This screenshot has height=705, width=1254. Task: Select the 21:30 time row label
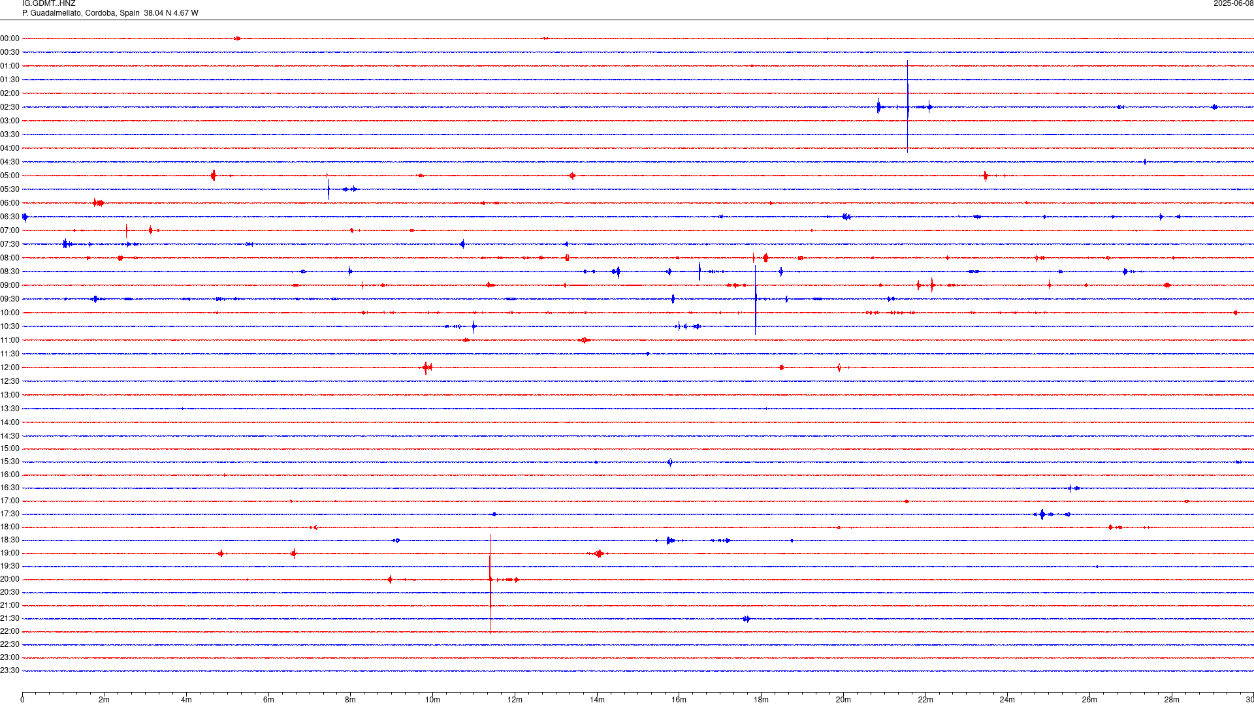10,618
